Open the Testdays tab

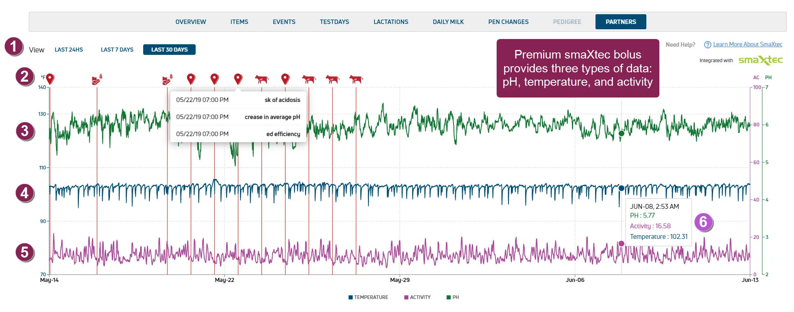click(x=334, y=22)
